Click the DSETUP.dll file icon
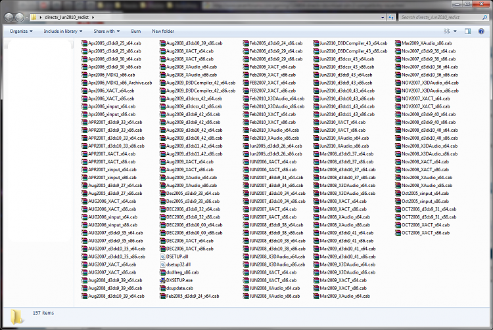Viewport: 493px width, 330px height. [x=162, y=257]
